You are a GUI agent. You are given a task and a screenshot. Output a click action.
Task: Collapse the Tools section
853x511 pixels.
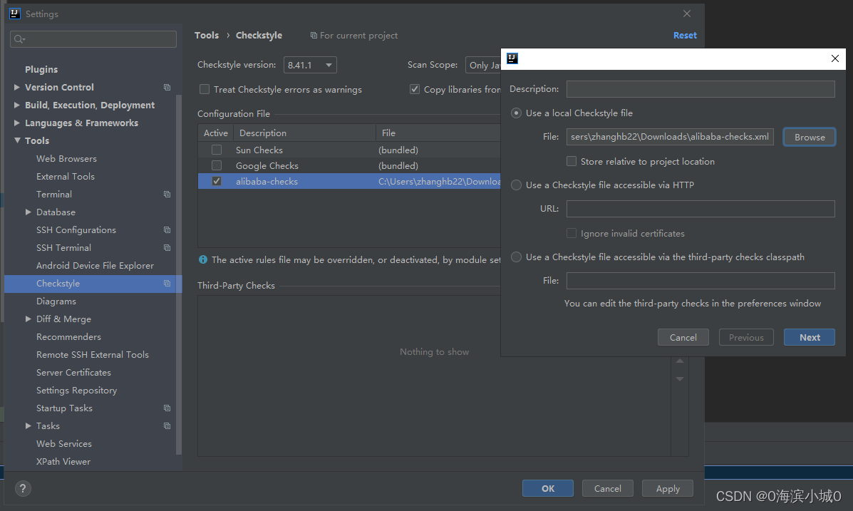click(17, 140)
